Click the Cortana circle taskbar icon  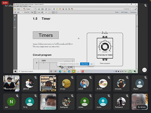point(51,71)
